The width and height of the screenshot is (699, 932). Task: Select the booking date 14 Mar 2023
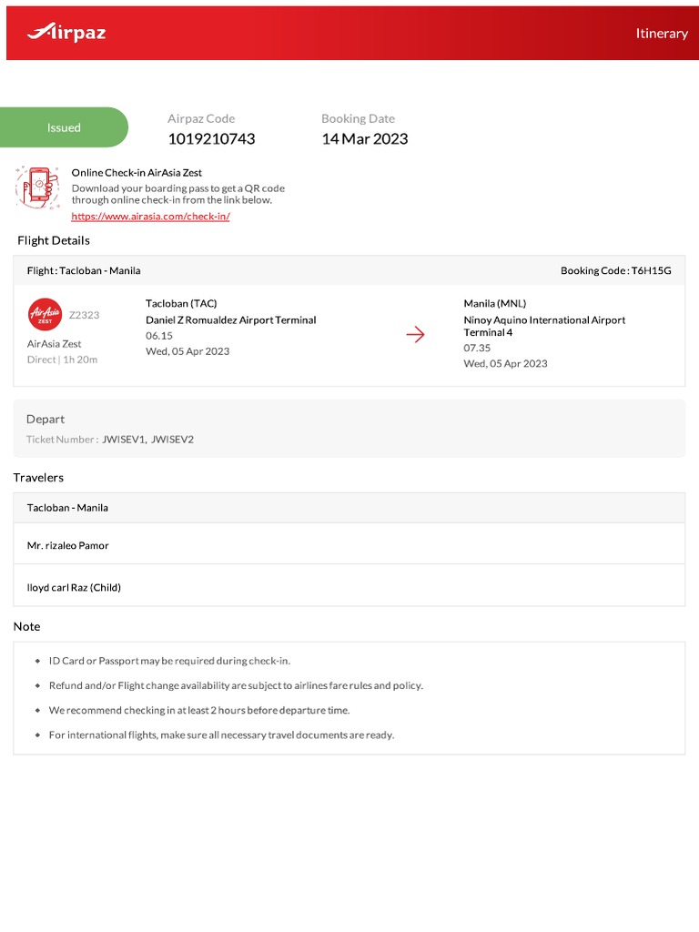[364, 139]
